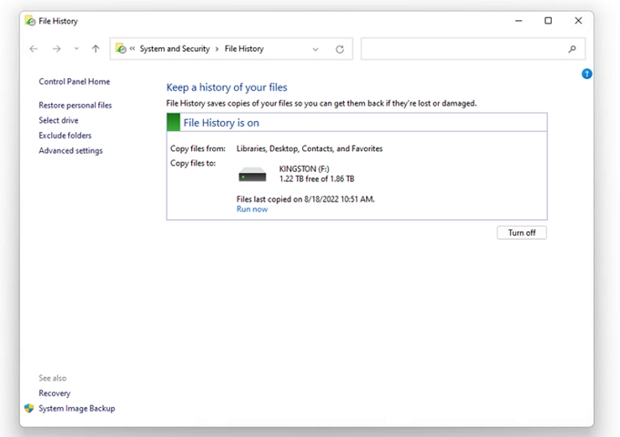620x437 pixels.
Task: Click Run now to back up files
Action: [252, 209]
